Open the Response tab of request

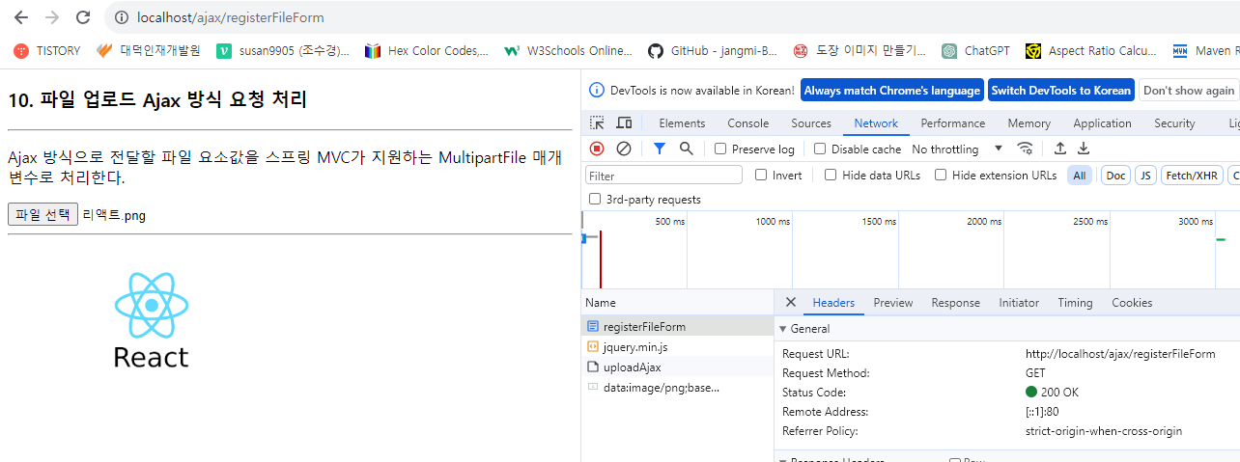pyautogui.click(x=956, y=303)
